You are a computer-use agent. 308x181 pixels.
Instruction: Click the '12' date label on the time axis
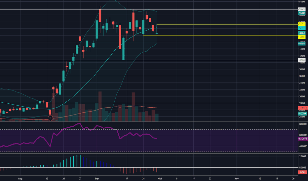tap(260, 178)
